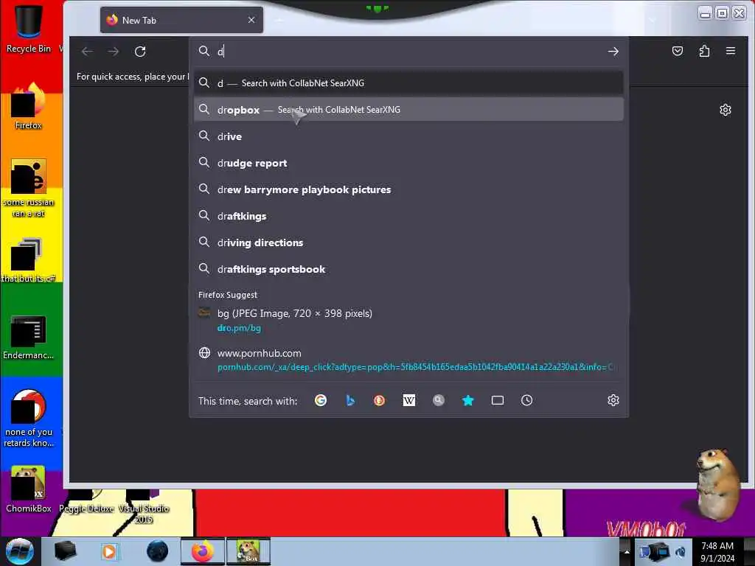Open 'none of you retards kno...' desktop icon
The height and width of the screenshot is (566, 755).
click(x=29, y=418)
